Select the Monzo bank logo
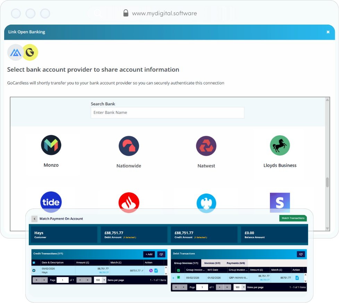 click(x=51, y=145)
